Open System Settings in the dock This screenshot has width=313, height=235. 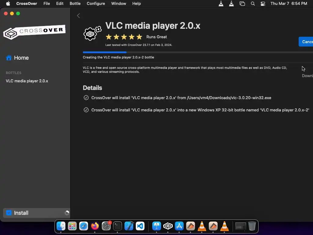coord(106,226)
